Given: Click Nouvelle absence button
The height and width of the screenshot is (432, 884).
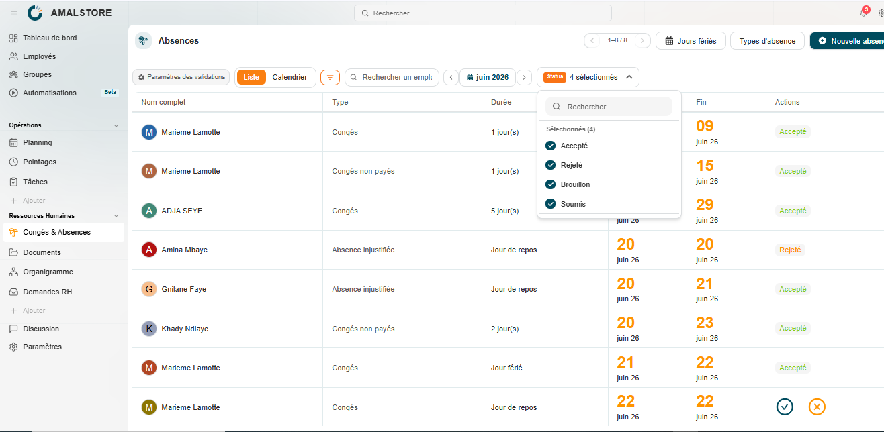Looking at the screenshot, I should click(x=847, y=41).
